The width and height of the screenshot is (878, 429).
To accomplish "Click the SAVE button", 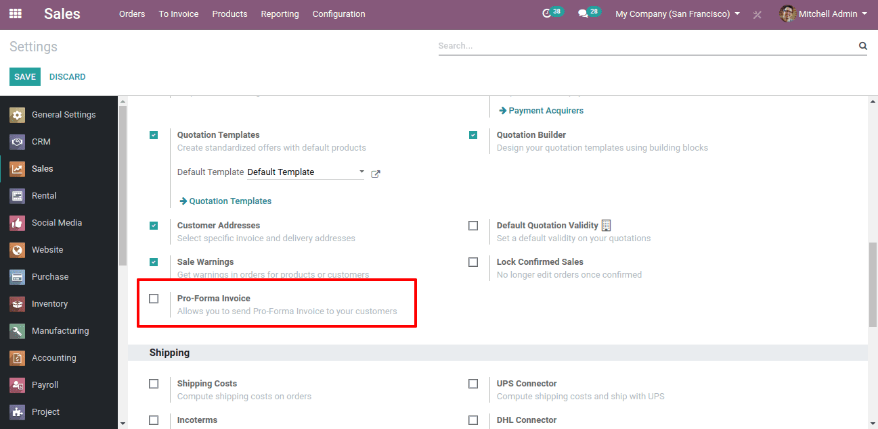I will coord(25,77).
